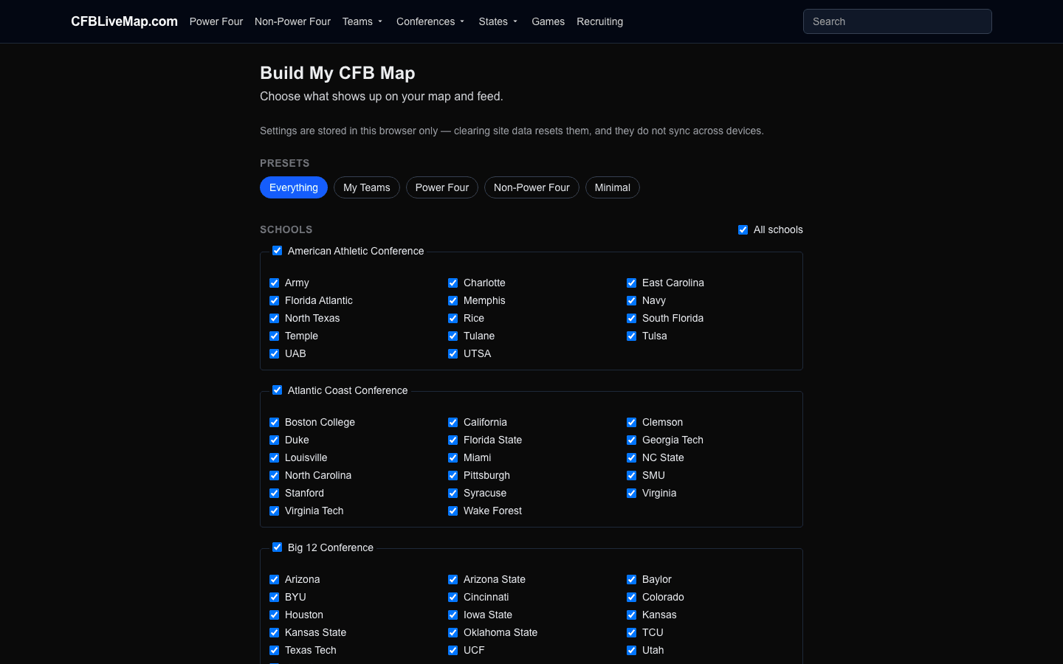The image size is (1063, 664).
Task: Uncheck the UAB checkbox
Action: pyautogui.click(x=274, y=353)
